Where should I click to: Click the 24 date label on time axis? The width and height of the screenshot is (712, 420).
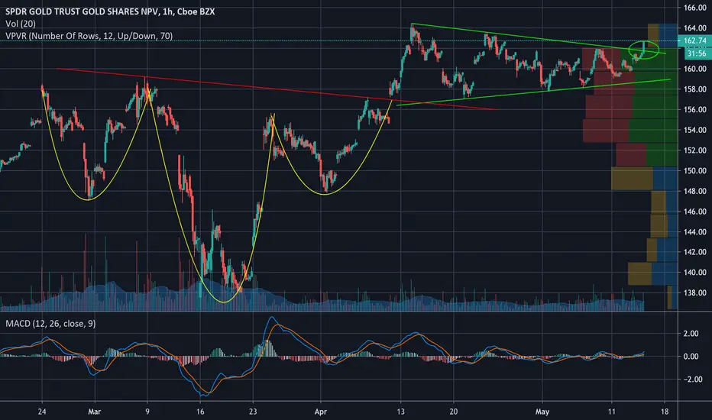[x=42, y=412]
